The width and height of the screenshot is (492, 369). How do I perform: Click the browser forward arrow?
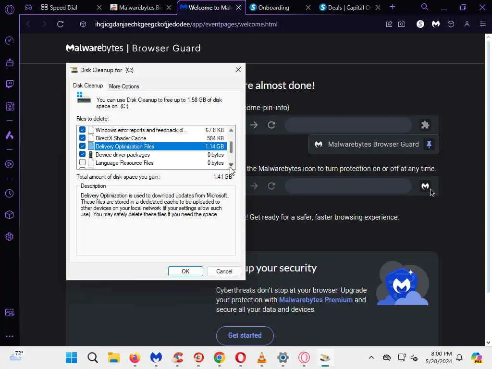click(44, 24)
